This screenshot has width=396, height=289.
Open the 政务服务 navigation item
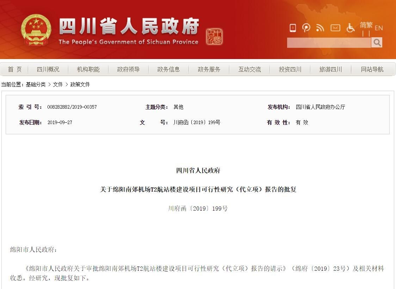[209, 69]
